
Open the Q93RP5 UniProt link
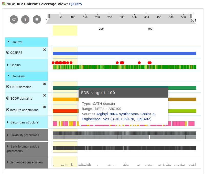click(75, 4)
